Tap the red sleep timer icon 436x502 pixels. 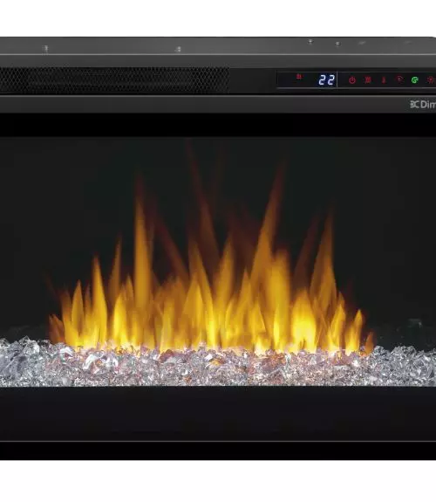399,79
